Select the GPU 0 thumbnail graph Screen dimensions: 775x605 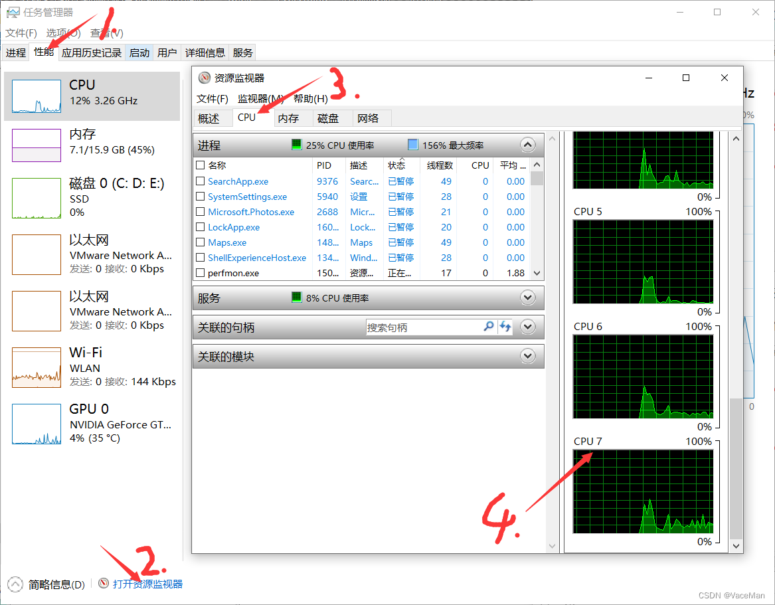tap(37, 424)
